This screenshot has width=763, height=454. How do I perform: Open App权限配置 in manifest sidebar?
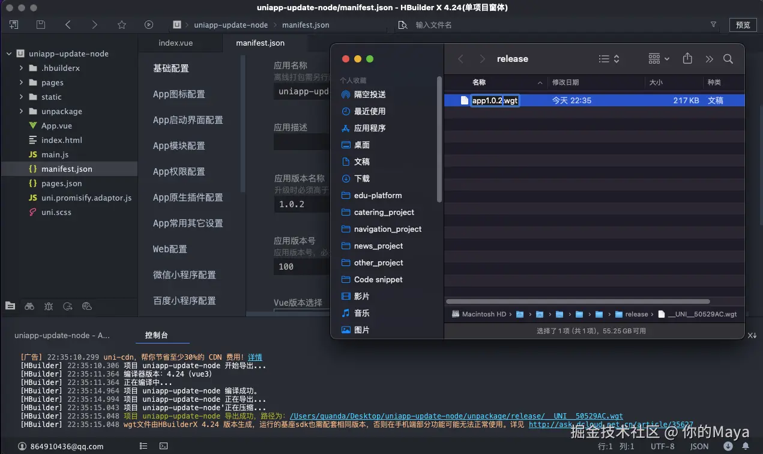pos(179,171)
